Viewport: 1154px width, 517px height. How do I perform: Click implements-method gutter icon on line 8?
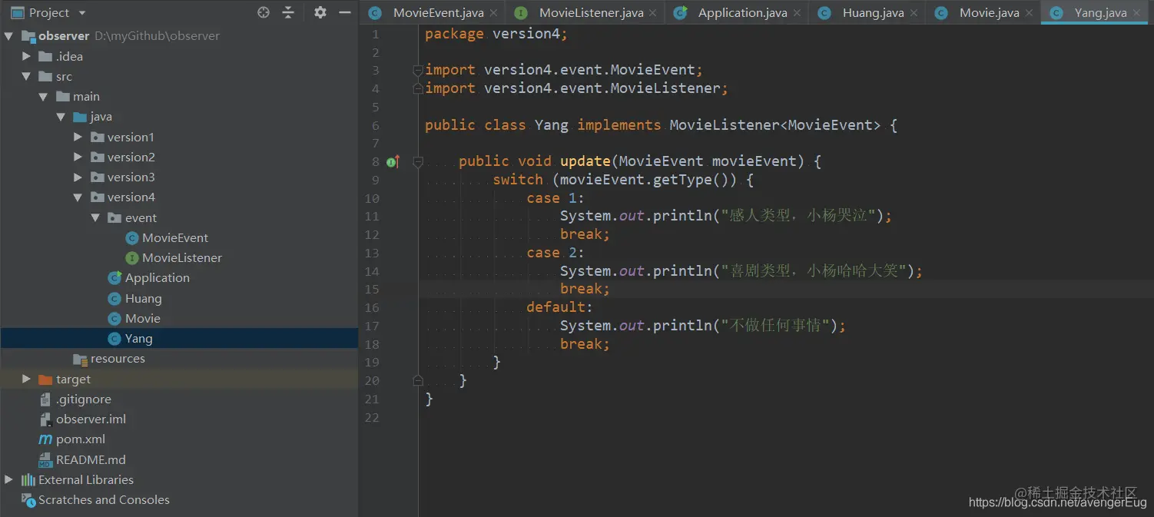[393, 161]
